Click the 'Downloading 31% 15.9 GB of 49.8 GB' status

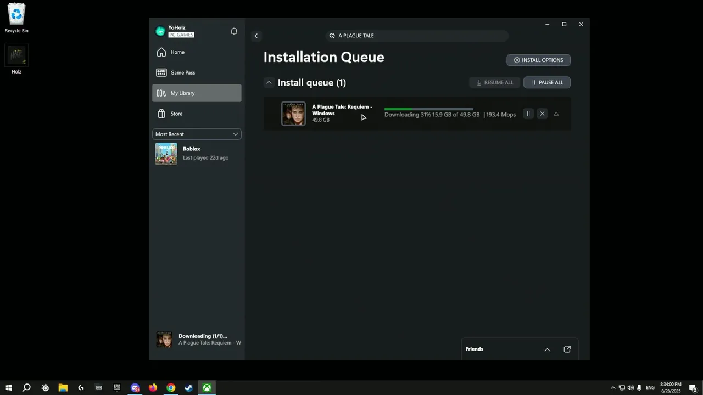click(x=432, y=115)
